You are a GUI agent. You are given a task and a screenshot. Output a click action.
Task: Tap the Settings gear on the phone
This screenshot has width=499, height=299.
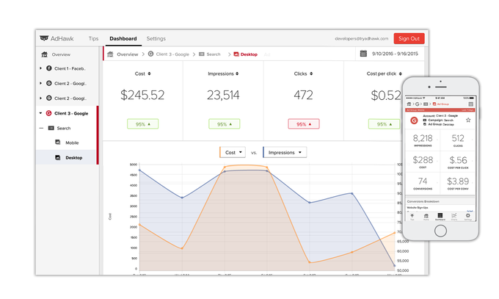click(468, 216)
